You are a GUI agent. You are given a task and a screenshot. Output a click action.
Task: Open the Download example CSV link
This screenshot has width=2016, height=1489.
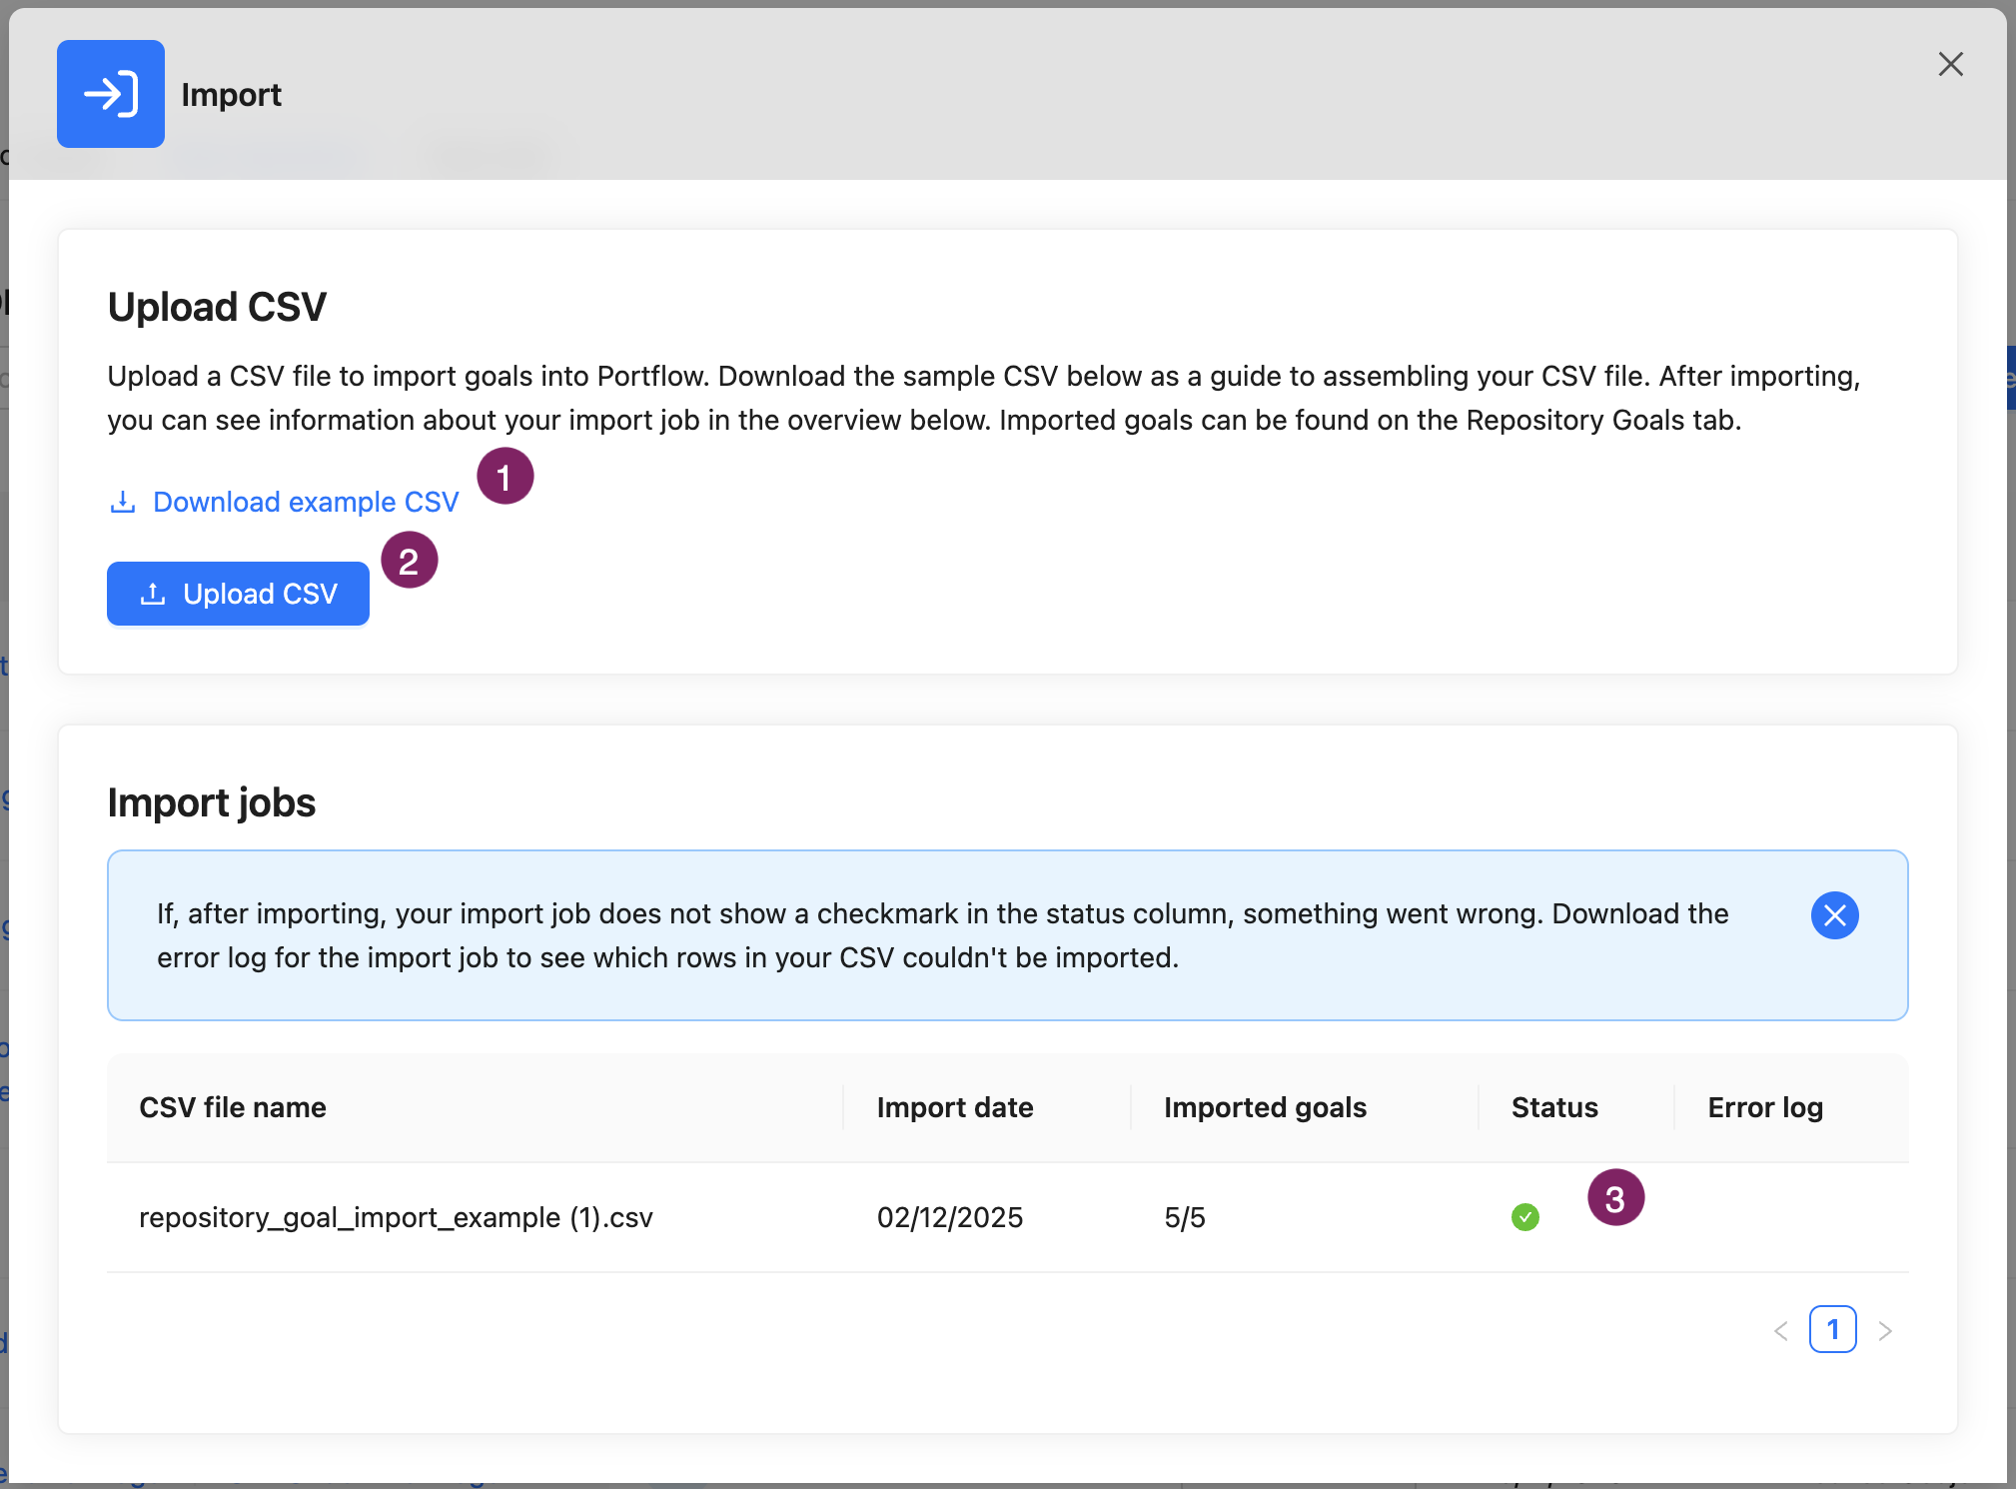[x=285, y=502]
